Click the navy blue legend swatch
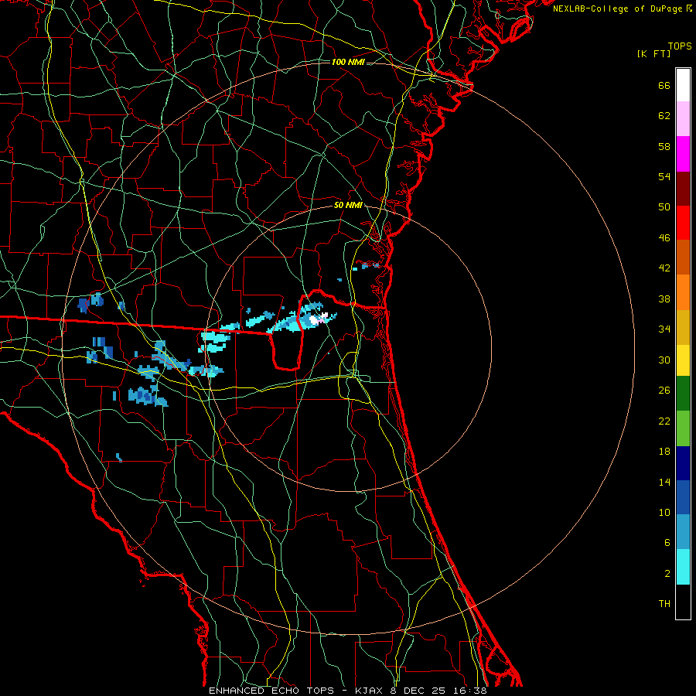This screenshot has height=696, width=696. click(x=683, y=463)
